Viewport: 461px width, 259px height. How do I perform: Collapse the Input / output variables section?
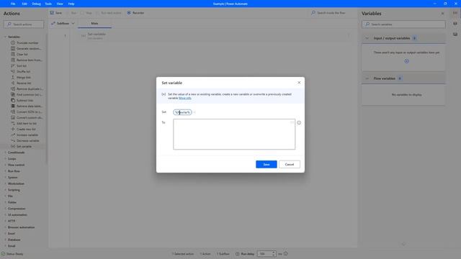point(367,38)
